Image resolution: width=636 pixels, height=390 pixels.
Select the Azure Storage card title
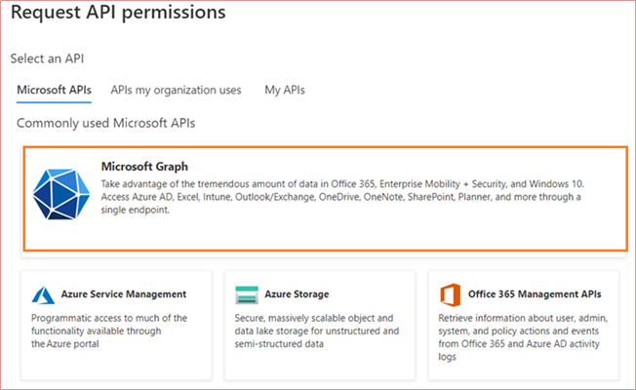(x=297, y=294)
